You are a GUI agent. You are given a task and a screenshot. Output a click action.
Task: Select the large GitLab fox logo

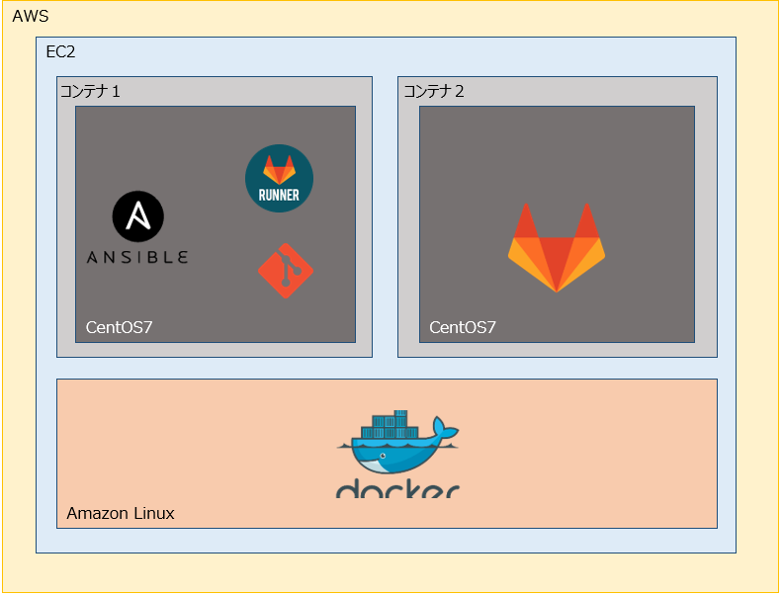pos(557,247)
